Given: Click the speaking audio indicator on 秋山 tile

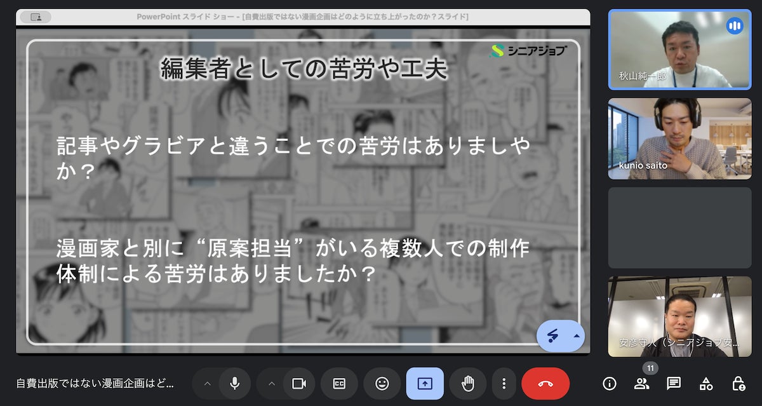Looking at the screenshot, I should coord(735,26).
